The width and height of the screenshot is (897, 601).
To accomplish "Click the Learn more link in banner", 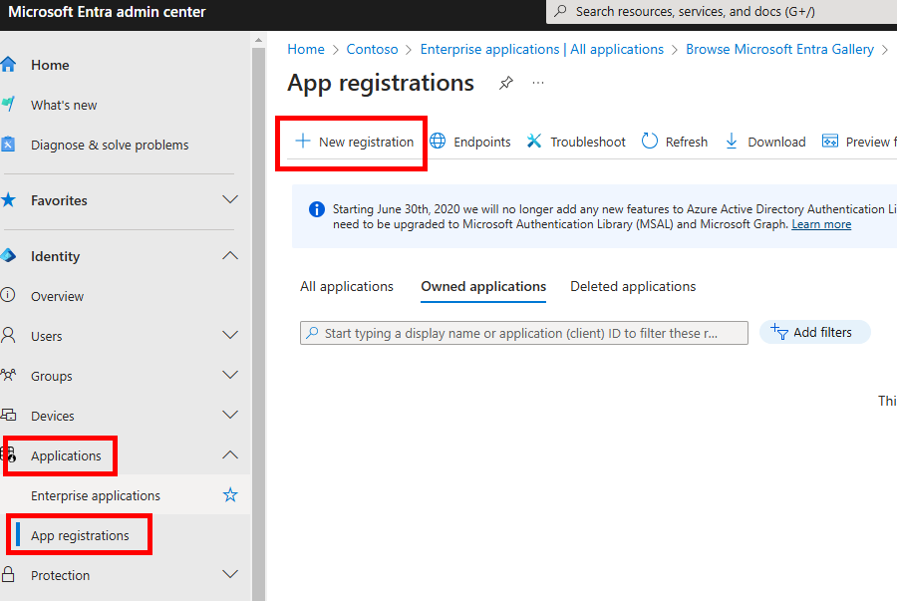I will tap(821, 224).
